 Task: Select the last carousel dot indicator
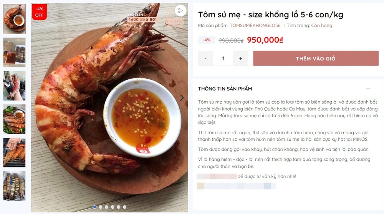pyautogui.click(x=124, y=207)
